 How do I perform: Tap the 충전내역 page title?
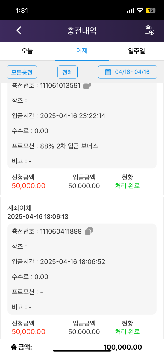[82, 30]
